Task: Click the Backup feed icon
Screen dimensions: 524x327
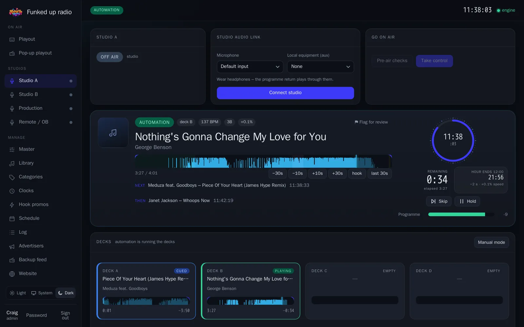Action: point(12,260)
